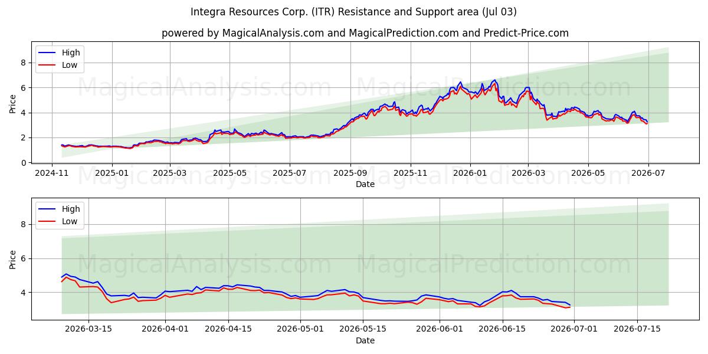
Task: Click the '2026-05-15' x-axis label in bottom chart
Action: [x=362, y=330]
